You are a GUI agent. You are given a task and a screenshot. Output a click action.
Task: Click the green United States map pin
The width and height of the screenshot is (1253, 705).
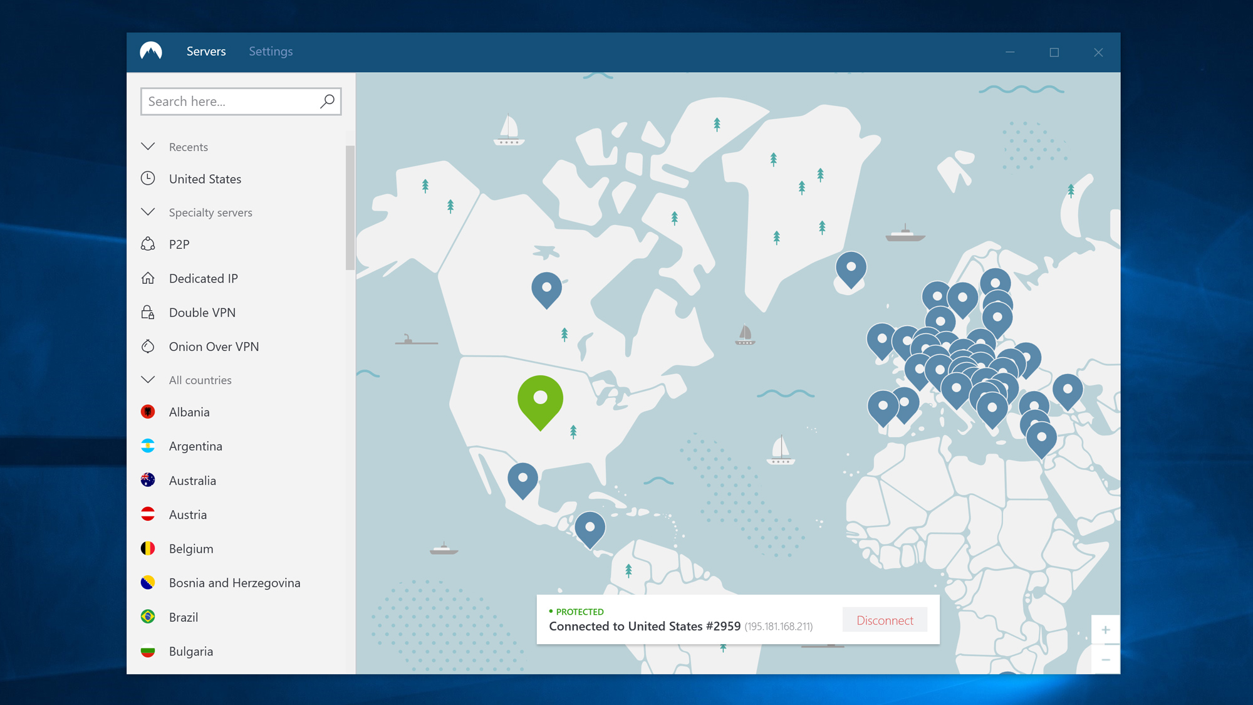click(540, 399)
